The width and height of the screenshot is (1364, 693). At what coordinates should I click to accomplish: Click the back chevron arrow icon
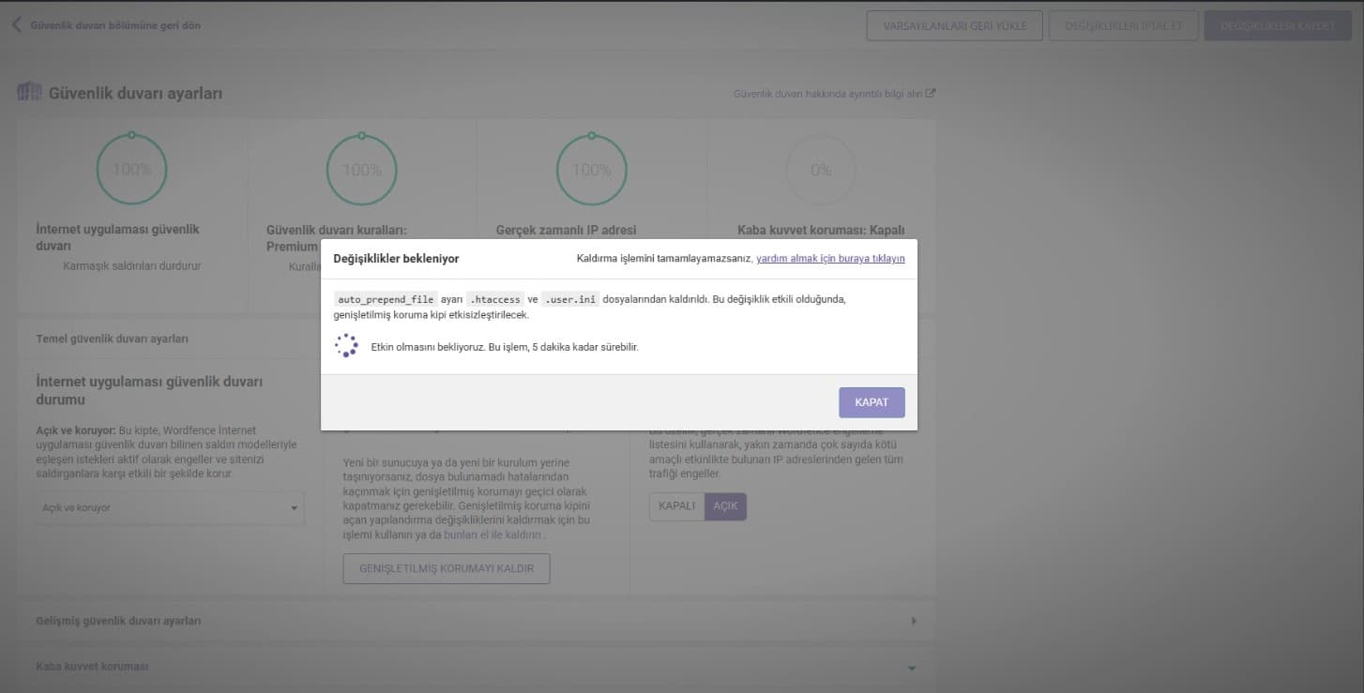[x=16, y=25]
